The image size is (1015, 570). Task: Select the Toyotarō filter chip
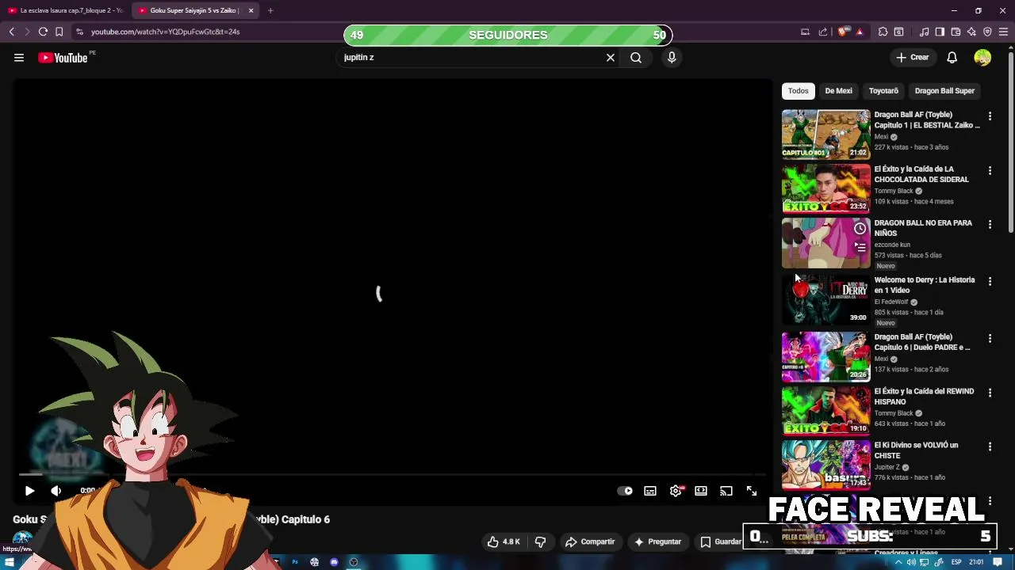pos(883,91)
